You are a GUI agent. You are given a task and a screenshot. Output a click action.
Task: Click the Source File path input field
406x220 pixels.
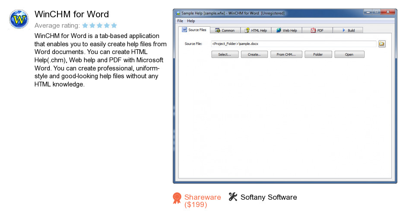click(x=294, y=44)
